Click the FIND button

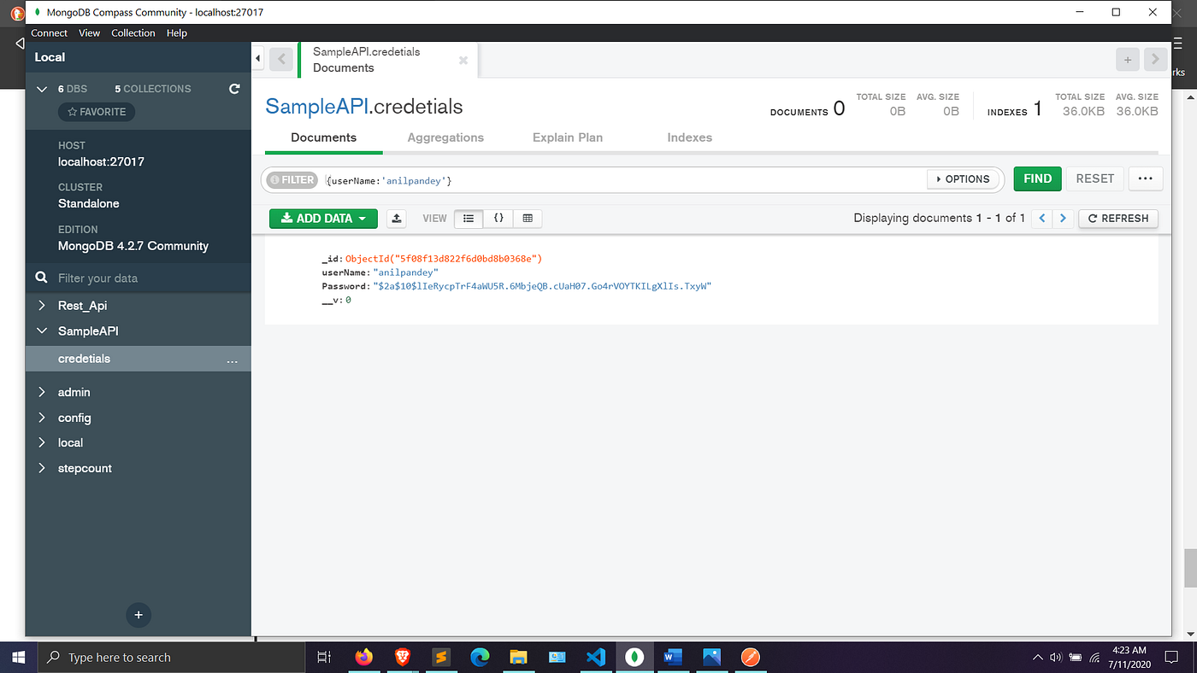click(1037, 178)
